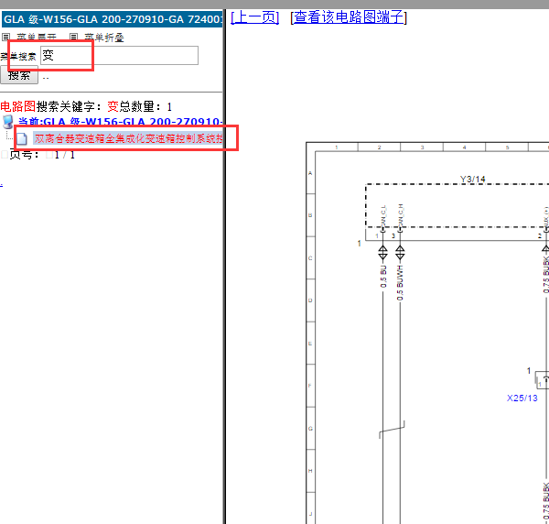Click the computer icon beside 当前:GLA 级
549x524 pixels.
pos(7,122)
